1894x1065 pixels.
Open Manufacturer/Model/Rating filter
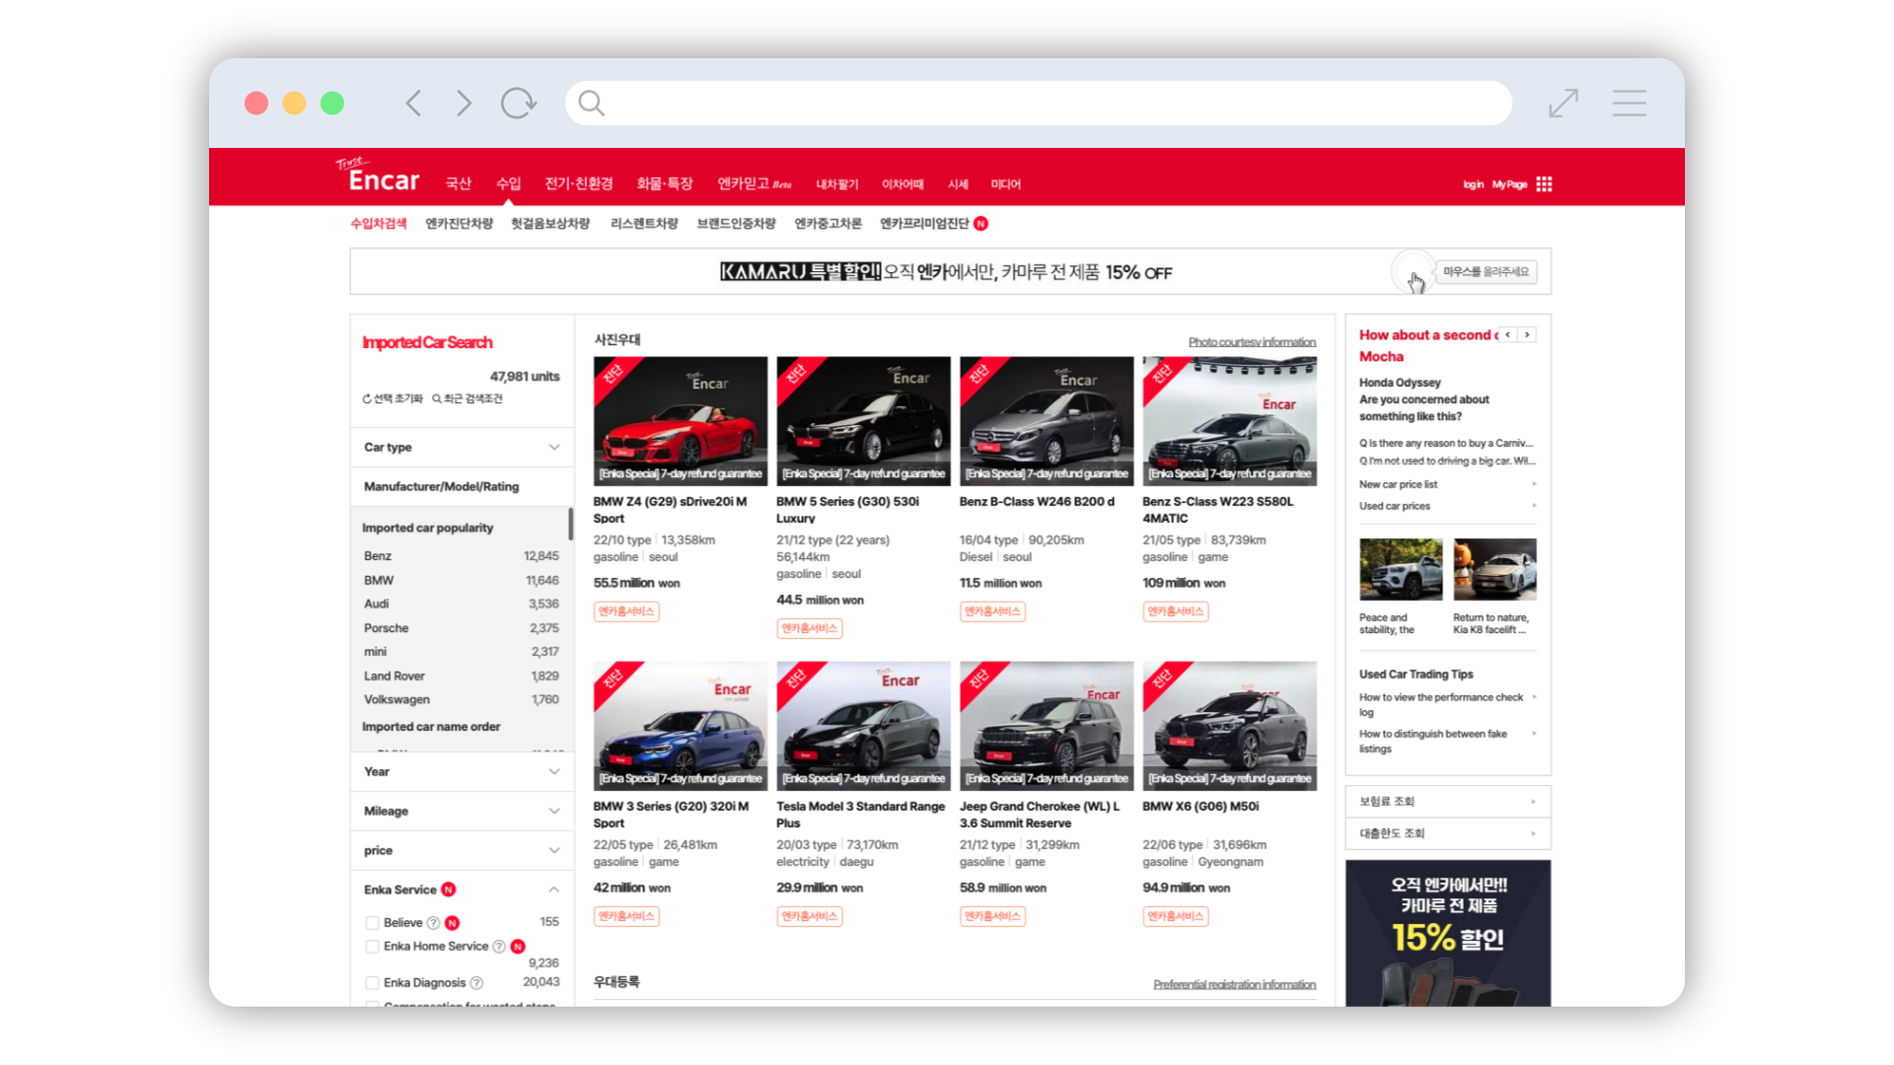(x=462, y=486)
